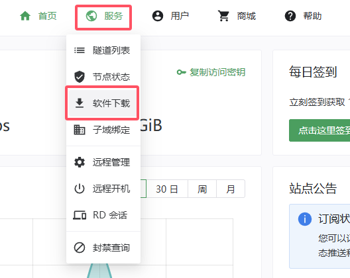
Task: Click the gear icon for 远程管理
Action: [x=80, y=162]
